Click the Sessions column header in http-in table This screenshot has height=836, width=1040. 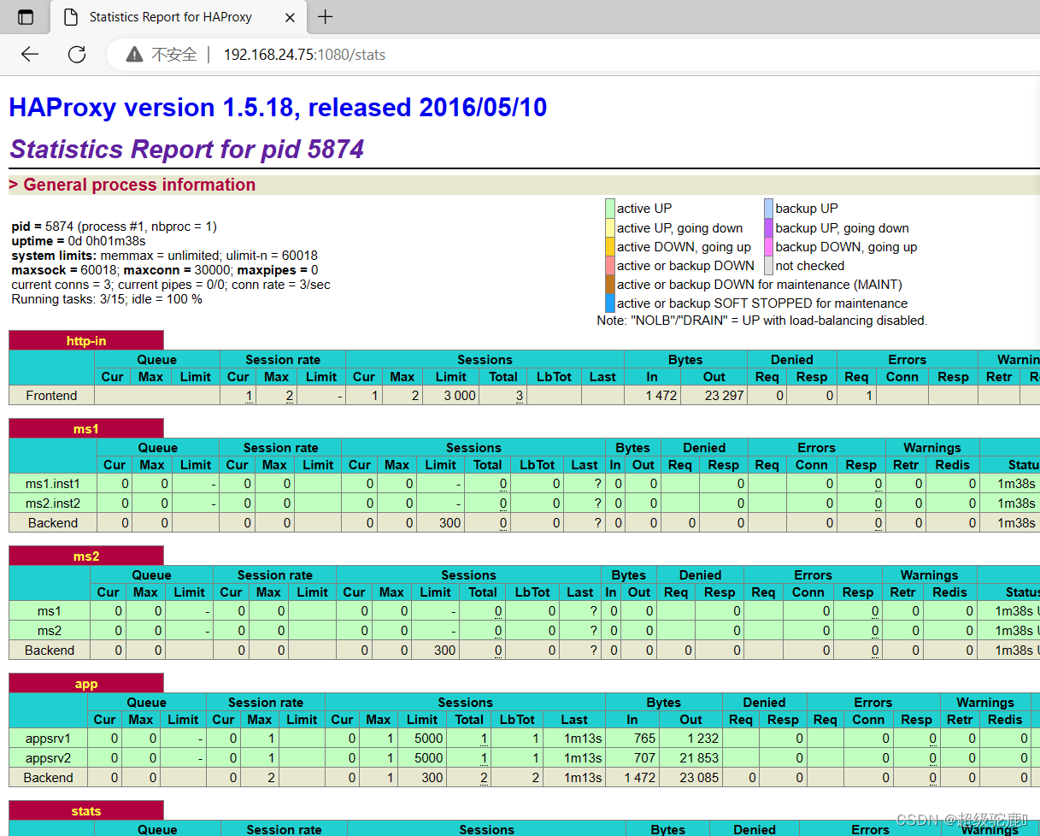[x=485, y=360]
